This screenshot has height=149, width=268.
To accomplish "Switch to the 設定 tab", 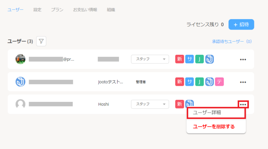I will tap(37, 10).
